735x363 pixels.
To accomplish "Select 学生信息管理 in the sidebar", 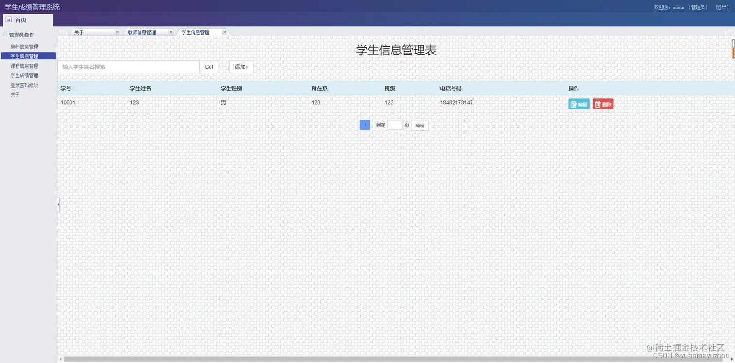I will 28,56.
